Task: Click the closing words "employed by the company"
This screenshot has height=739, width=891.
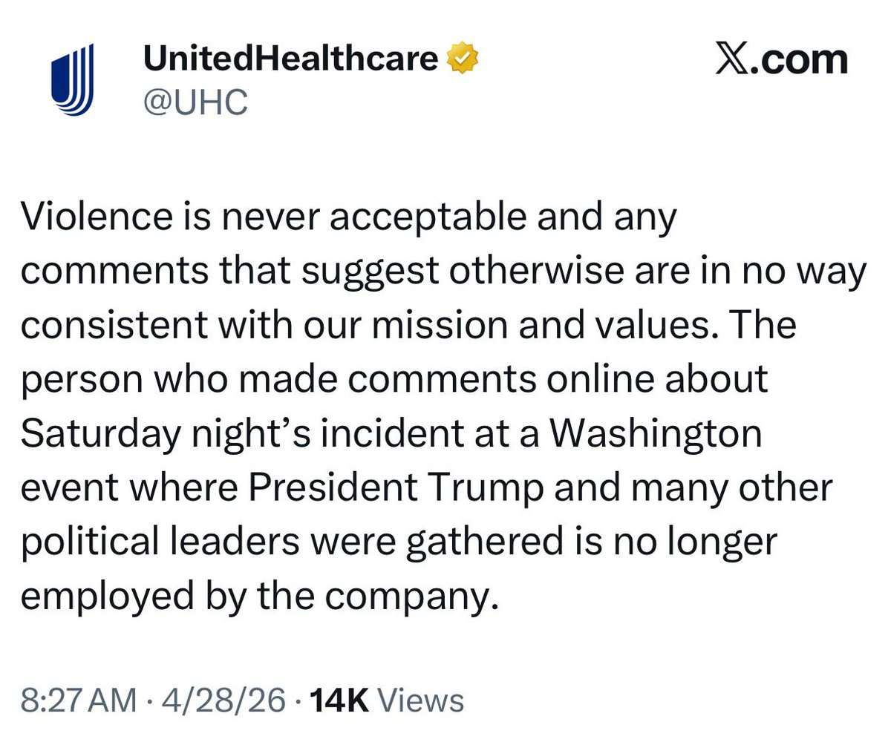Action: (256, 596)
